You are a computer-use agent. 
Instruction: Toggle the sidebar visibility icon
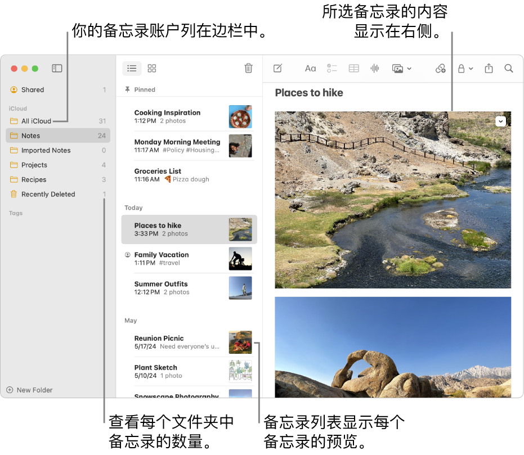tap(57, 69)
